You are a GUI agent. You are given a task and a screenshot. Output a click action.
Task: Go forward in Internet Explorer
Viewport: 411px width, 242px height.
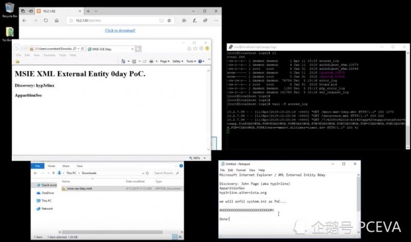pyautogui.click(x=25, y=48)
